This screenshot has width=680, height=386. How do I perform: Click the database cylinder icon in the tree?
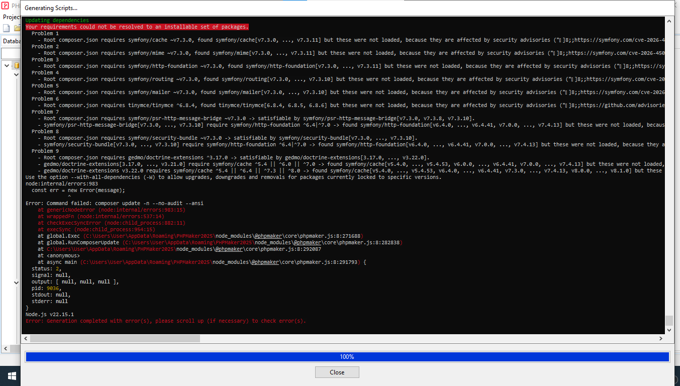[x=17, y=65]
